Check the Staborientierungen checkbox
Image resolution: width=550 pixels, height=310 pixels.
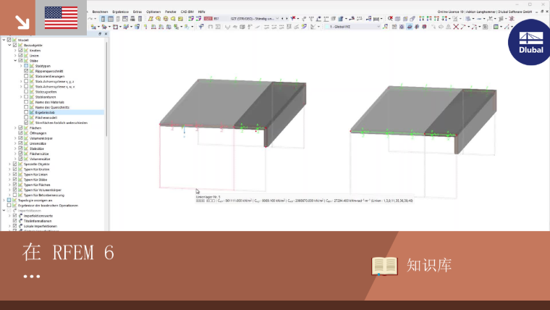(x=26, y=76)
